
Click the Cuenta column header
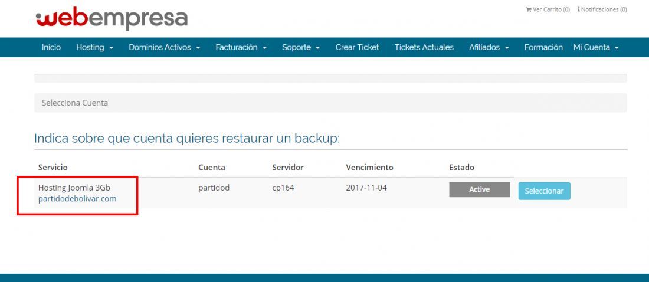[211, 168]
